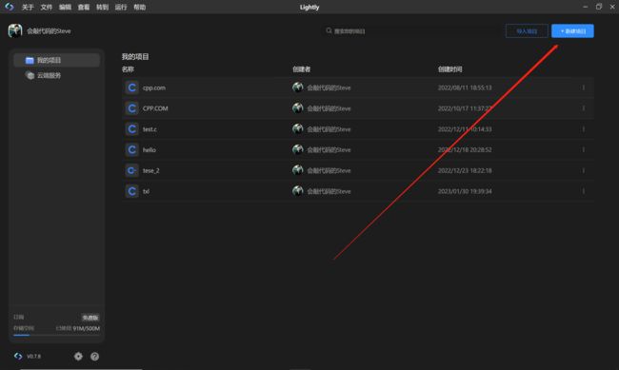This screenshot has width=619, height=370.
Task: Sort by the 创建时间 column header
Action: 449,69
